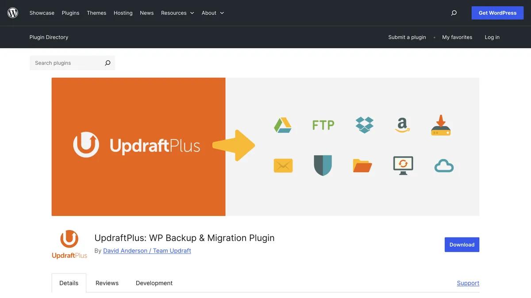Open David Anderson / Team Updraft link

(x=147, y=251)
